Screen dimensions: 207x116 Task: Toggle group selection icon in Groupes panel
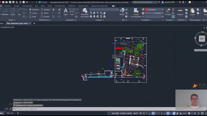[x=173, y=16]
